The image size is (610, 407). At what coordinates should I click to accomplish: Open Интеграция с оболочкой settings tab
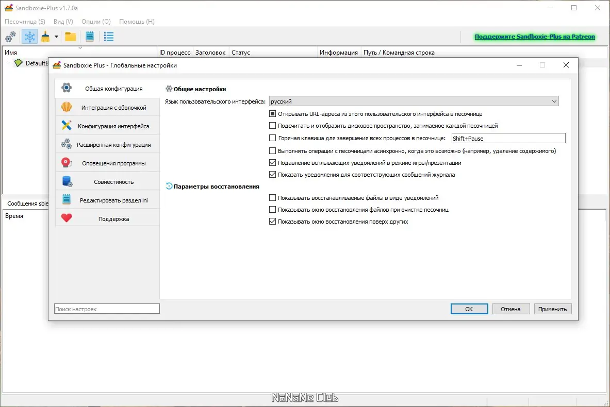point(108,107)
